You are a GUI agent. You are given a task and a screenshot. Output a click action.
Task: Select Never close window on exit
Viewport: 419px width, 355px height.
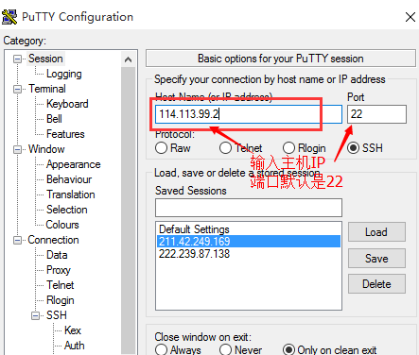tap(225, 350)
